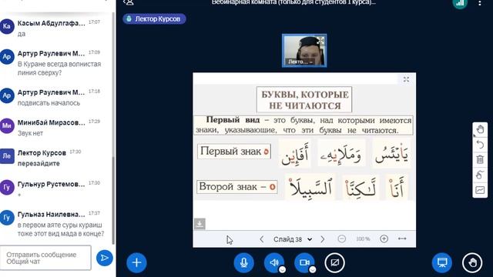The image size is (493, 277).
Task: Toggle palm rejection tool
Action: [x=480, y=175]
